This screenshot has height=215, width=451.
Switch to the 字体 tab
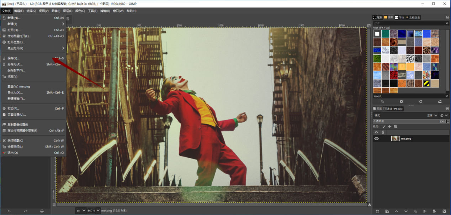pos(399,17)
